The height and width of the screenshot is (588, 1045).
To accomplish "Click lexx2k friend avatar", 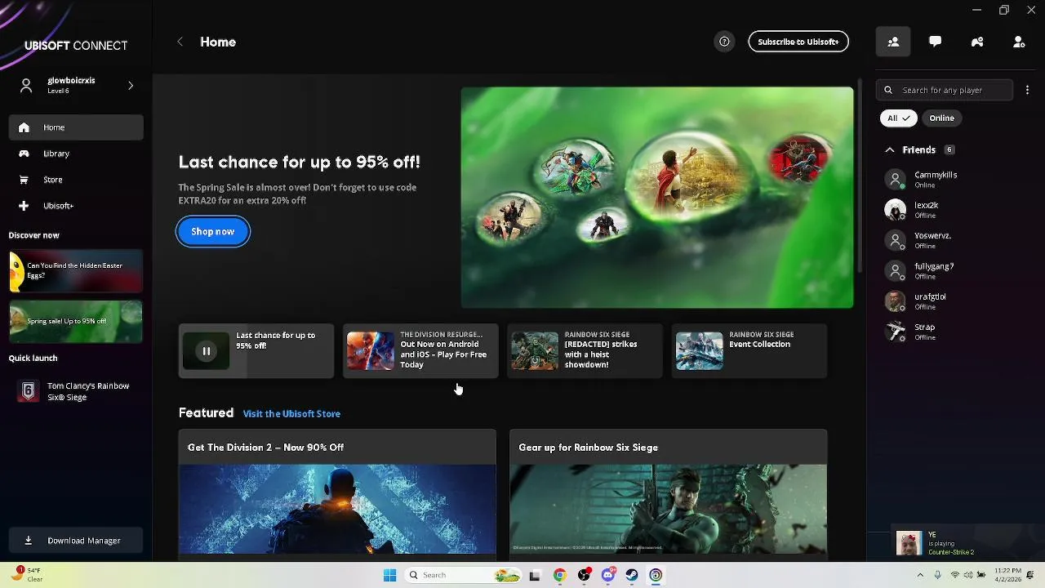I will pos(896,209).
